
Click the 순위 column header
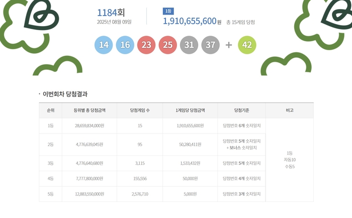coord(50,111)
